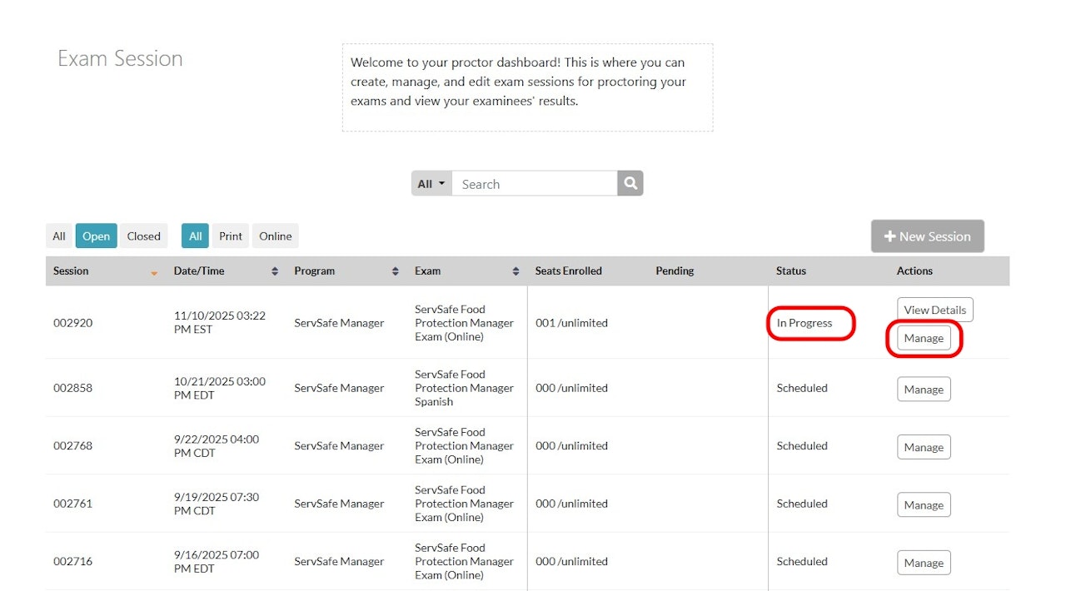This screenshot has height=591, width=1066.
Task: Select the Closed sessions filter
Action: (143, 236)
